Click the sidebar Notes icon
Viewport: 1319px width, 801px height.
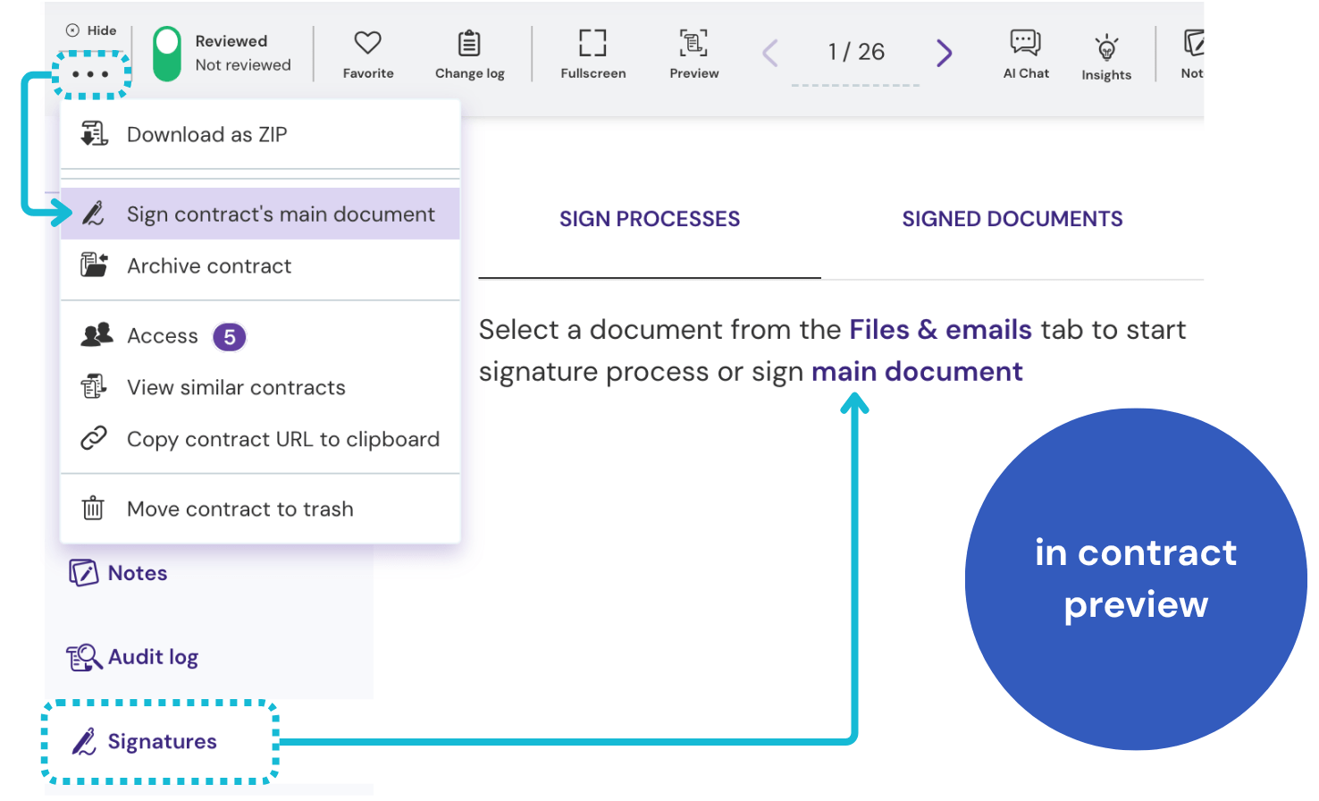click(x=83, y=573)
